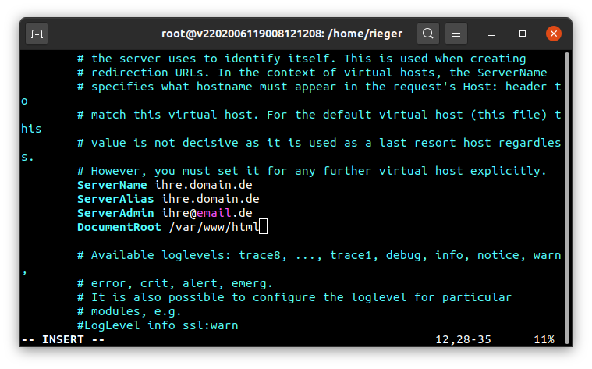Click the -- INSERT -- mode indicator
Viewport: 592px width, 369px height.
click(x=63, y=339)
